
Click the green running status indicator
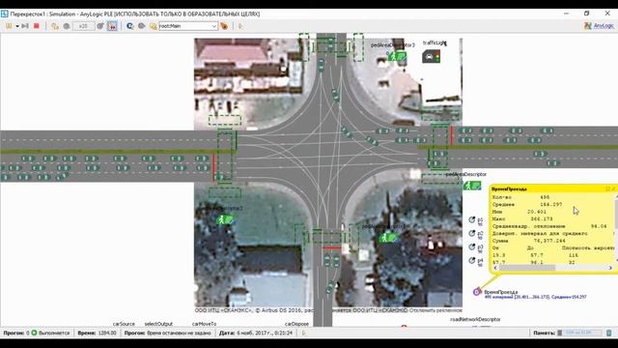point(34,333)
